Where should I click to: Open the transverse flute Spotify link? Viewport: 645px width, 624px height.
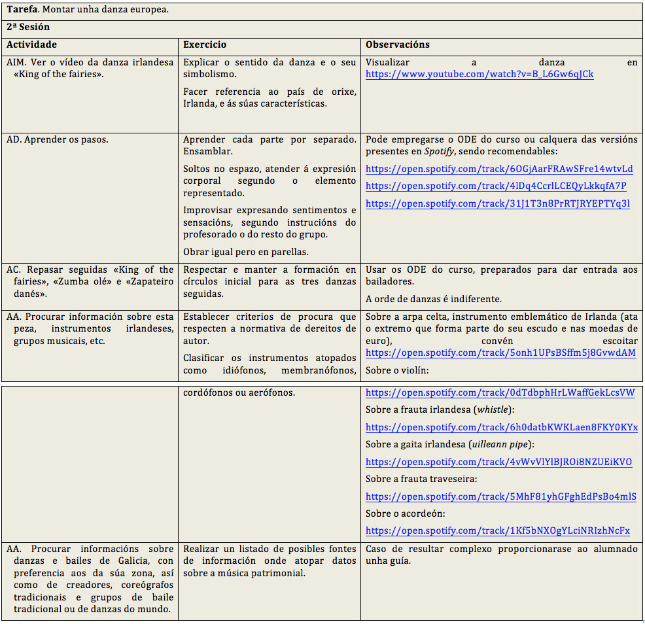coord(500,497)
